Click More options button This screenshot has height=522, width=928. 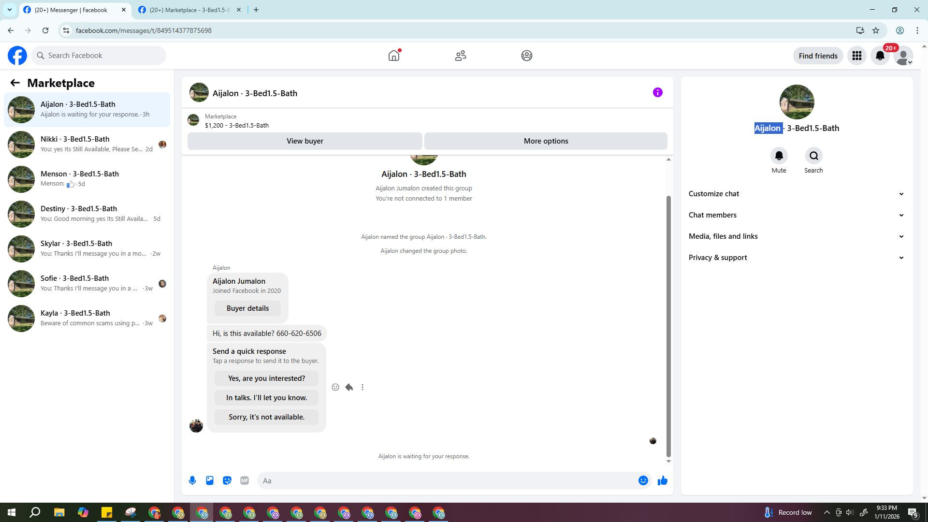coord(546,141)
